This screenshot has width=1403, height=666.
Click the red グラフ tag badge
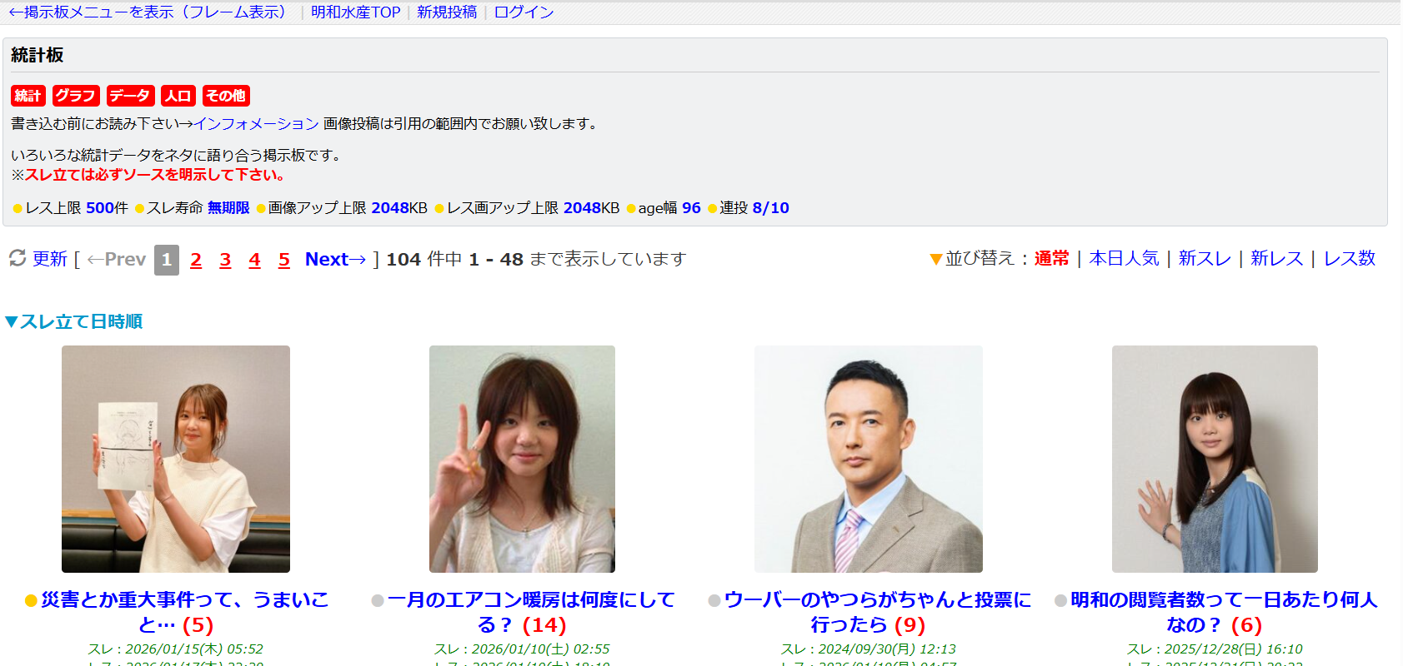[x=76, y=96]
